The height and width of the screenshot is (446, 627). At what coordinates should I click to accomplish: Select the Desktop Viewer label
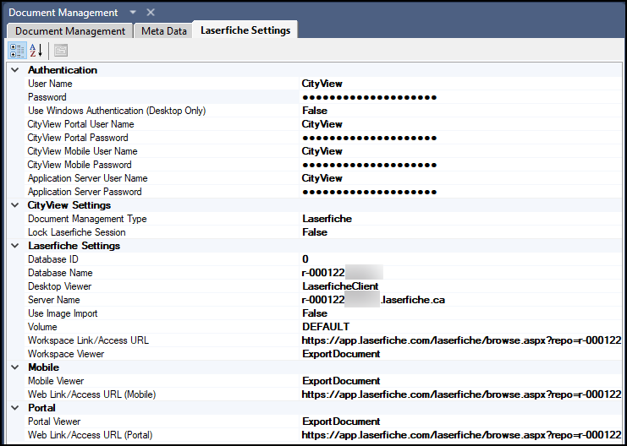point(59,286)
